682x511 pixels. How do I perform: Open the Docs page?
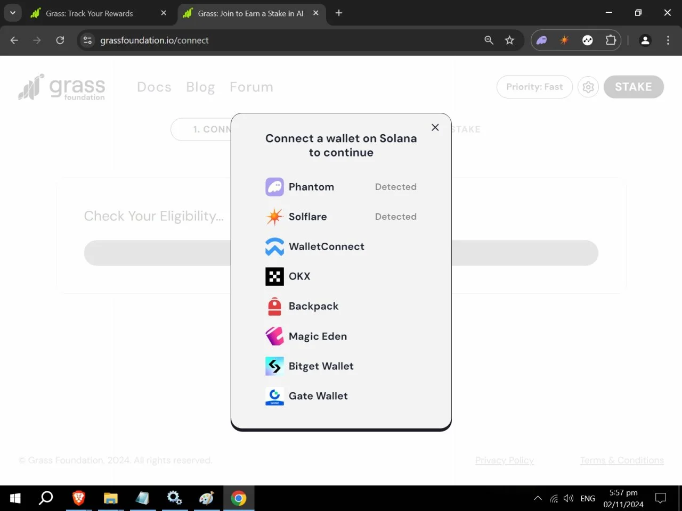(x=154, y=87)
